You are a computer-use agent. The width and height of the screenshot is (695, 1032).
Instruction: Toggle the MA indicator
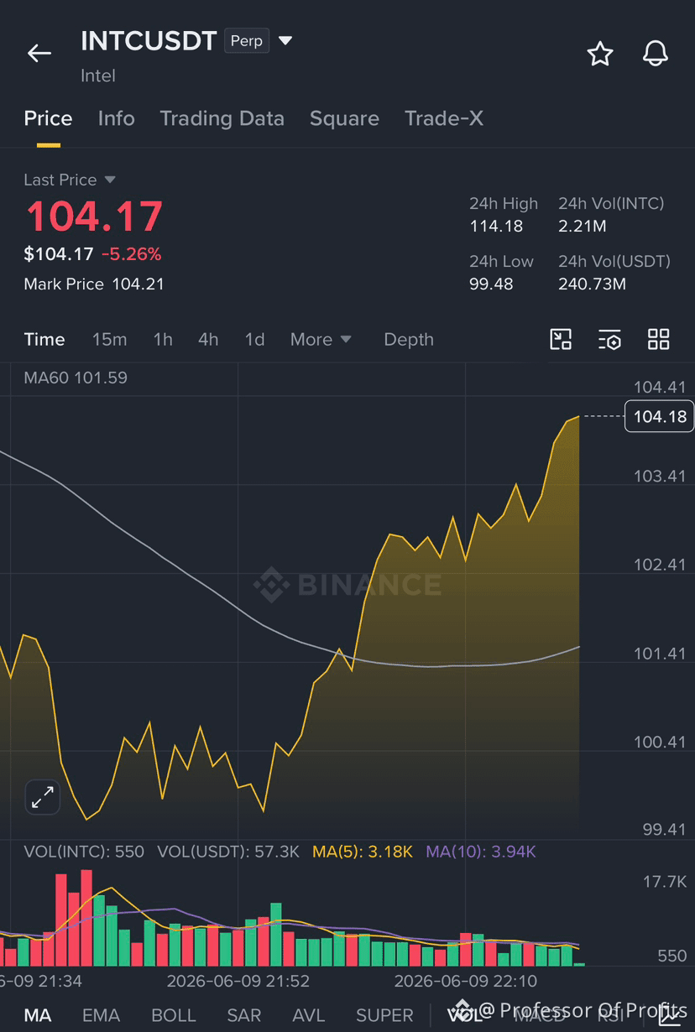[x=37, y=1015]
